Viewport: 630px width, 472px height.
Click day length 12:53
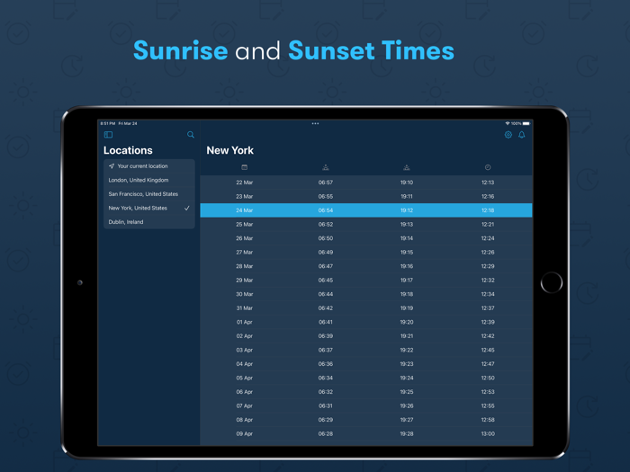tap(488, 392)
